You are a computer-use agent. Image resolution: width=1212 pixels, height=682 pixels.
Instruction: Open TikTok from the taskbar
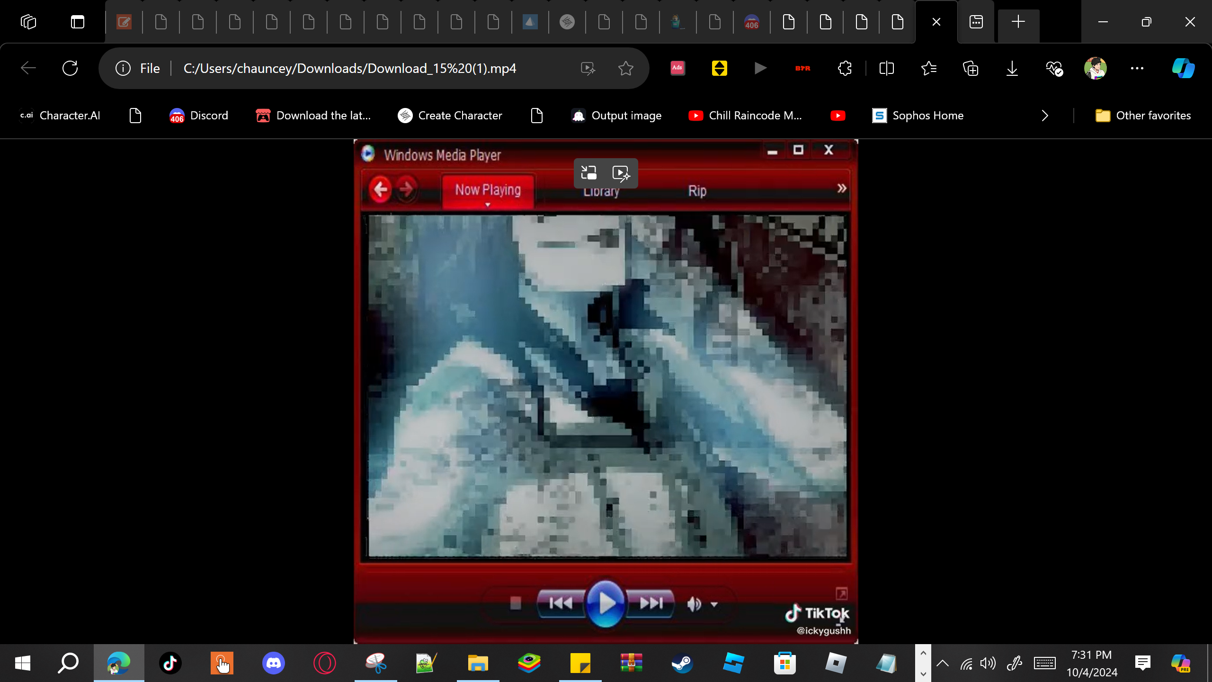pos(170,663)
